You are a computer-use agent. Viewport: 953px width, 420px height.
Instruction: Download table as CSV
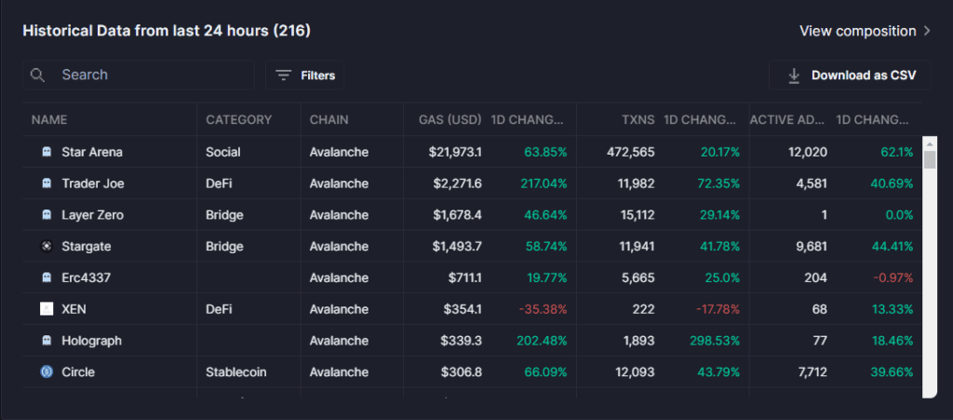point(850,75)
